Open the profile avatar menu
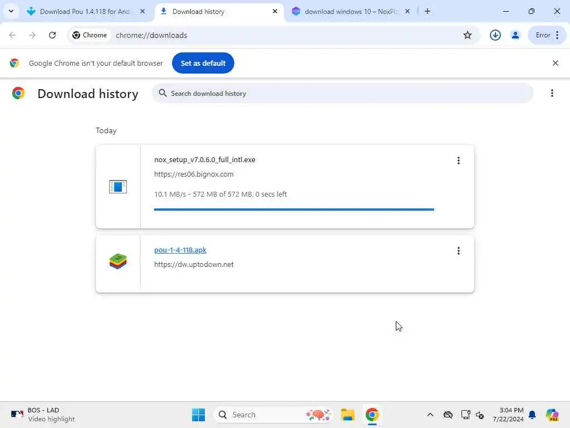Image resolution: width=570 pixels, height=428 pixels. (515, 35)
